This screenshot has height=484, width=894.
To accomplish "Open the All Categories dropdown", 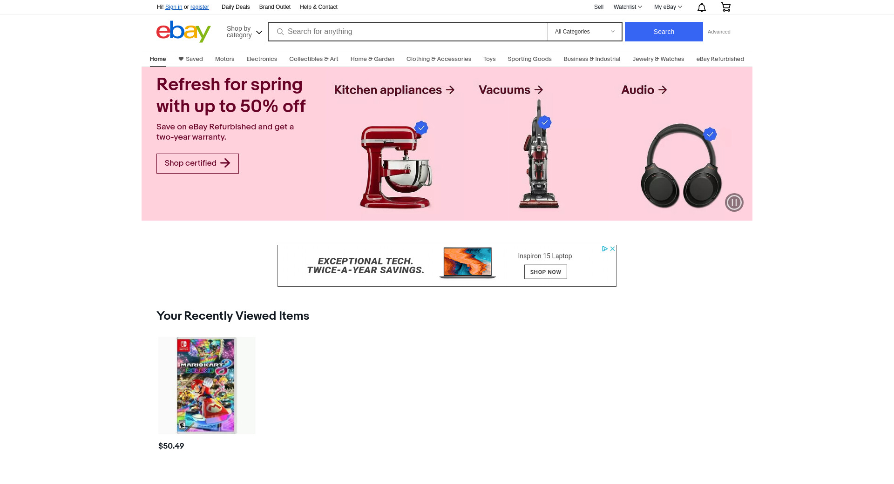I will point(584,32).
